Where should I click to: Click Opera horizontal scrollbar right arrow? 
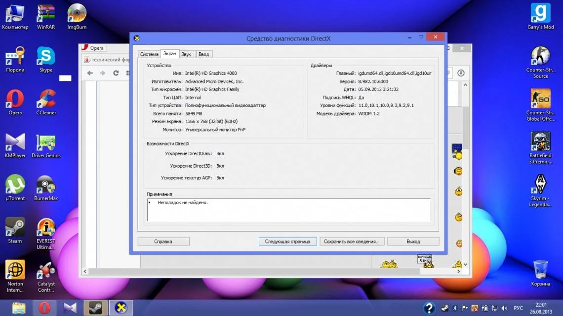458,271
